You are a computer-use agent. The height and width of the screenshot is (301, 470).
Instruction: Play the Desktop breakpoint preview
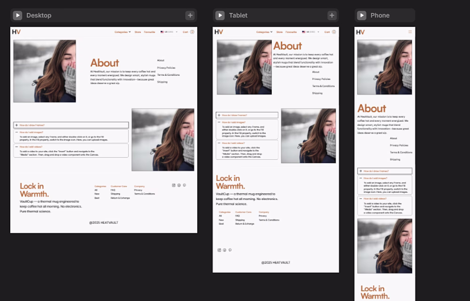17,16
